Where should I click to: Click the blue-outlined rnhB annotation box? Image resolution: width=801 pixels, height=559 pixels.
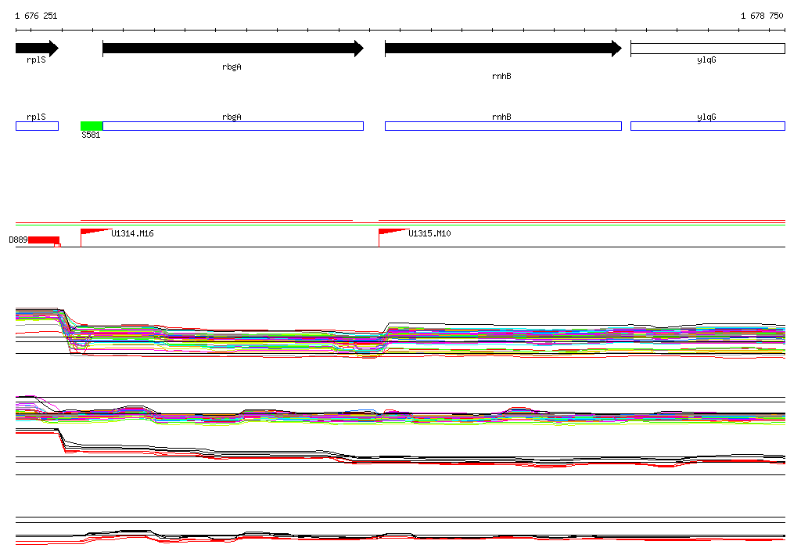click(502, 126)
